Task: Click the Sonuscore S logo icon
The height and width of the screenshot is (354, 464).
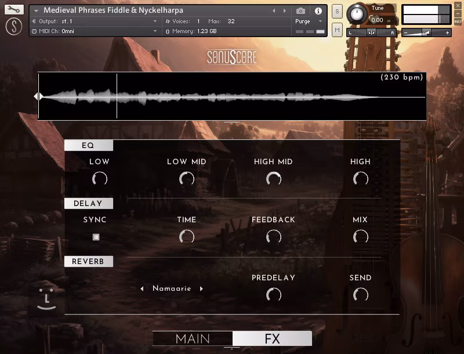Action: pyautogui.click(x=14, y=26)
